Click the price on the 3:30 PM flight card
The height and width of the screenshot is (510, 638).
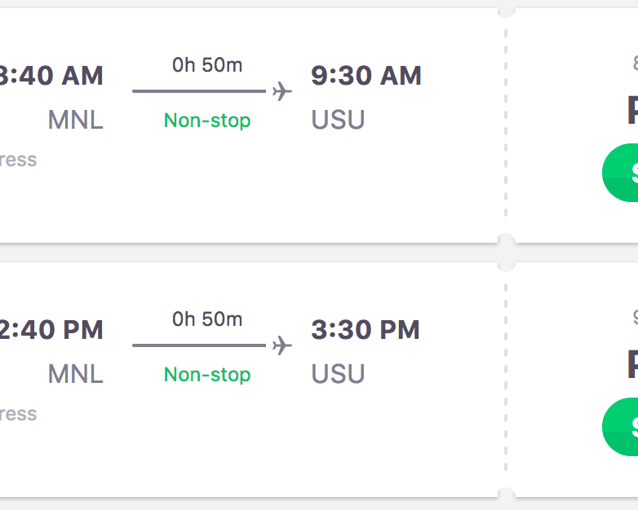(x=631, y=365)
